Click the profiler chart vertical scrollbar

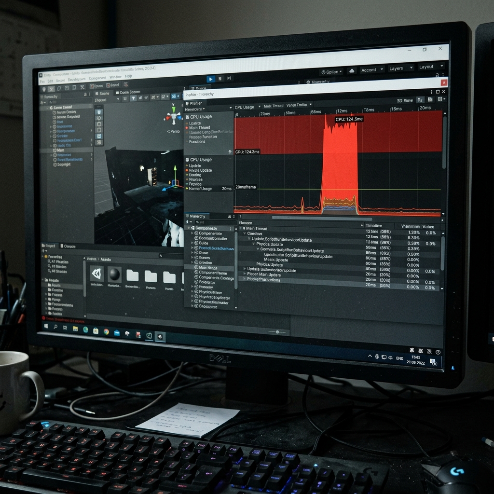tap(444, 142)
